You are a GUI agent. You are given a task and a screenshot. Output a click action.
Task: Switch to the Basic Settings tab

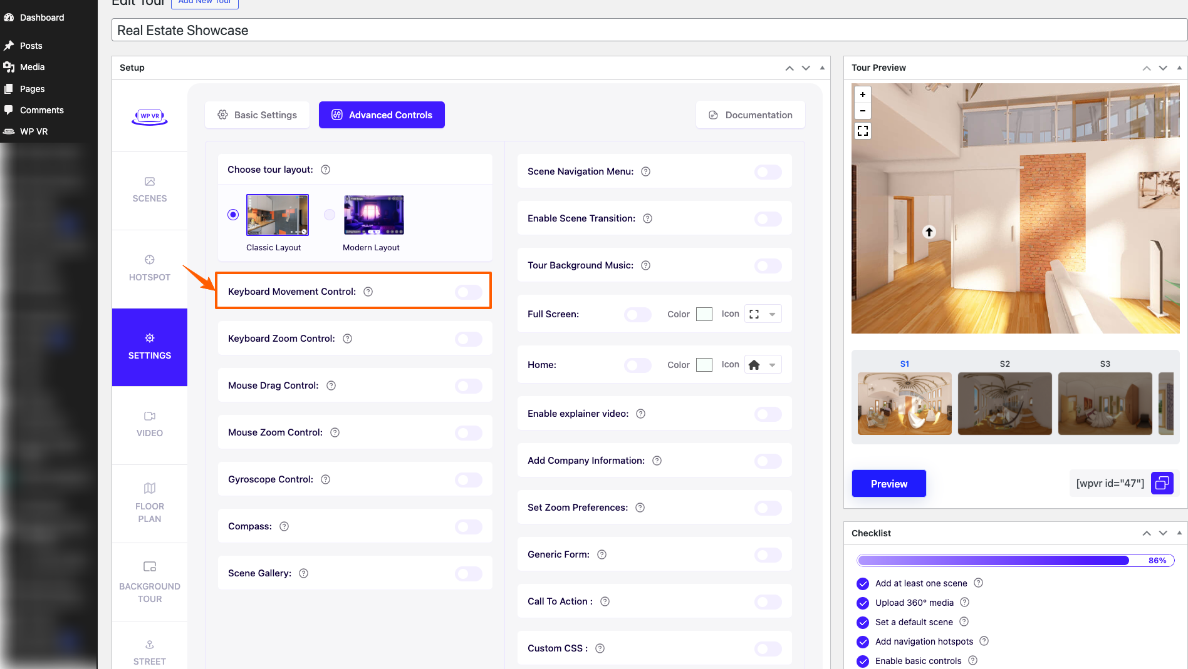tap(258, 115)
